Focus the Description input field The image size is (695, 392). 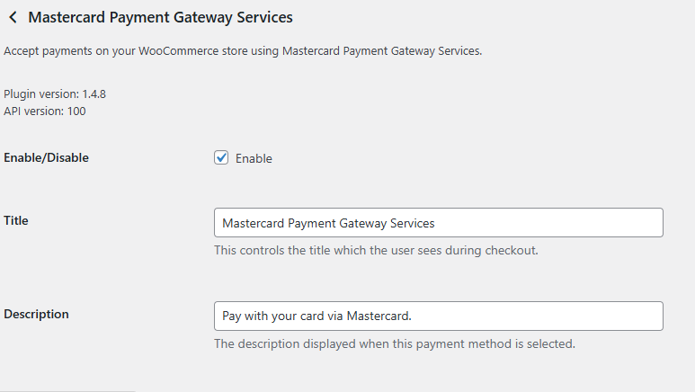pos(438,316)
